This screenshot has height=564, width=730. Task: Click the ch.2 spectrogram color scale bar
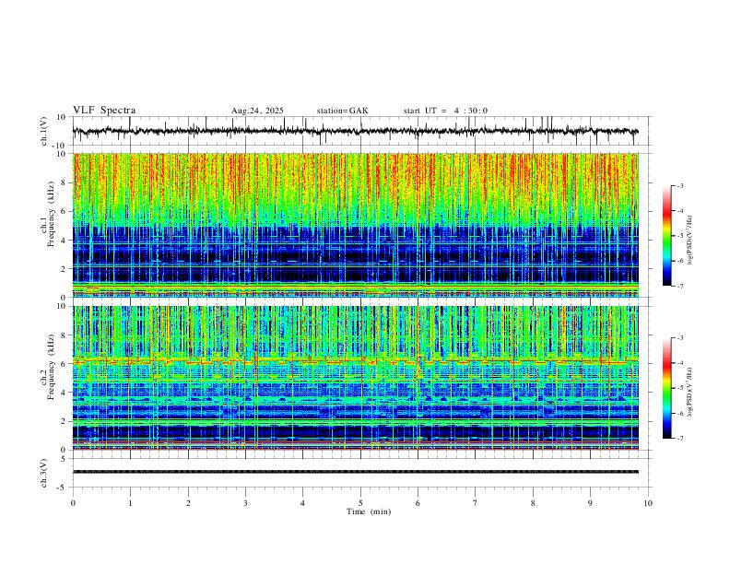[666, 388]
